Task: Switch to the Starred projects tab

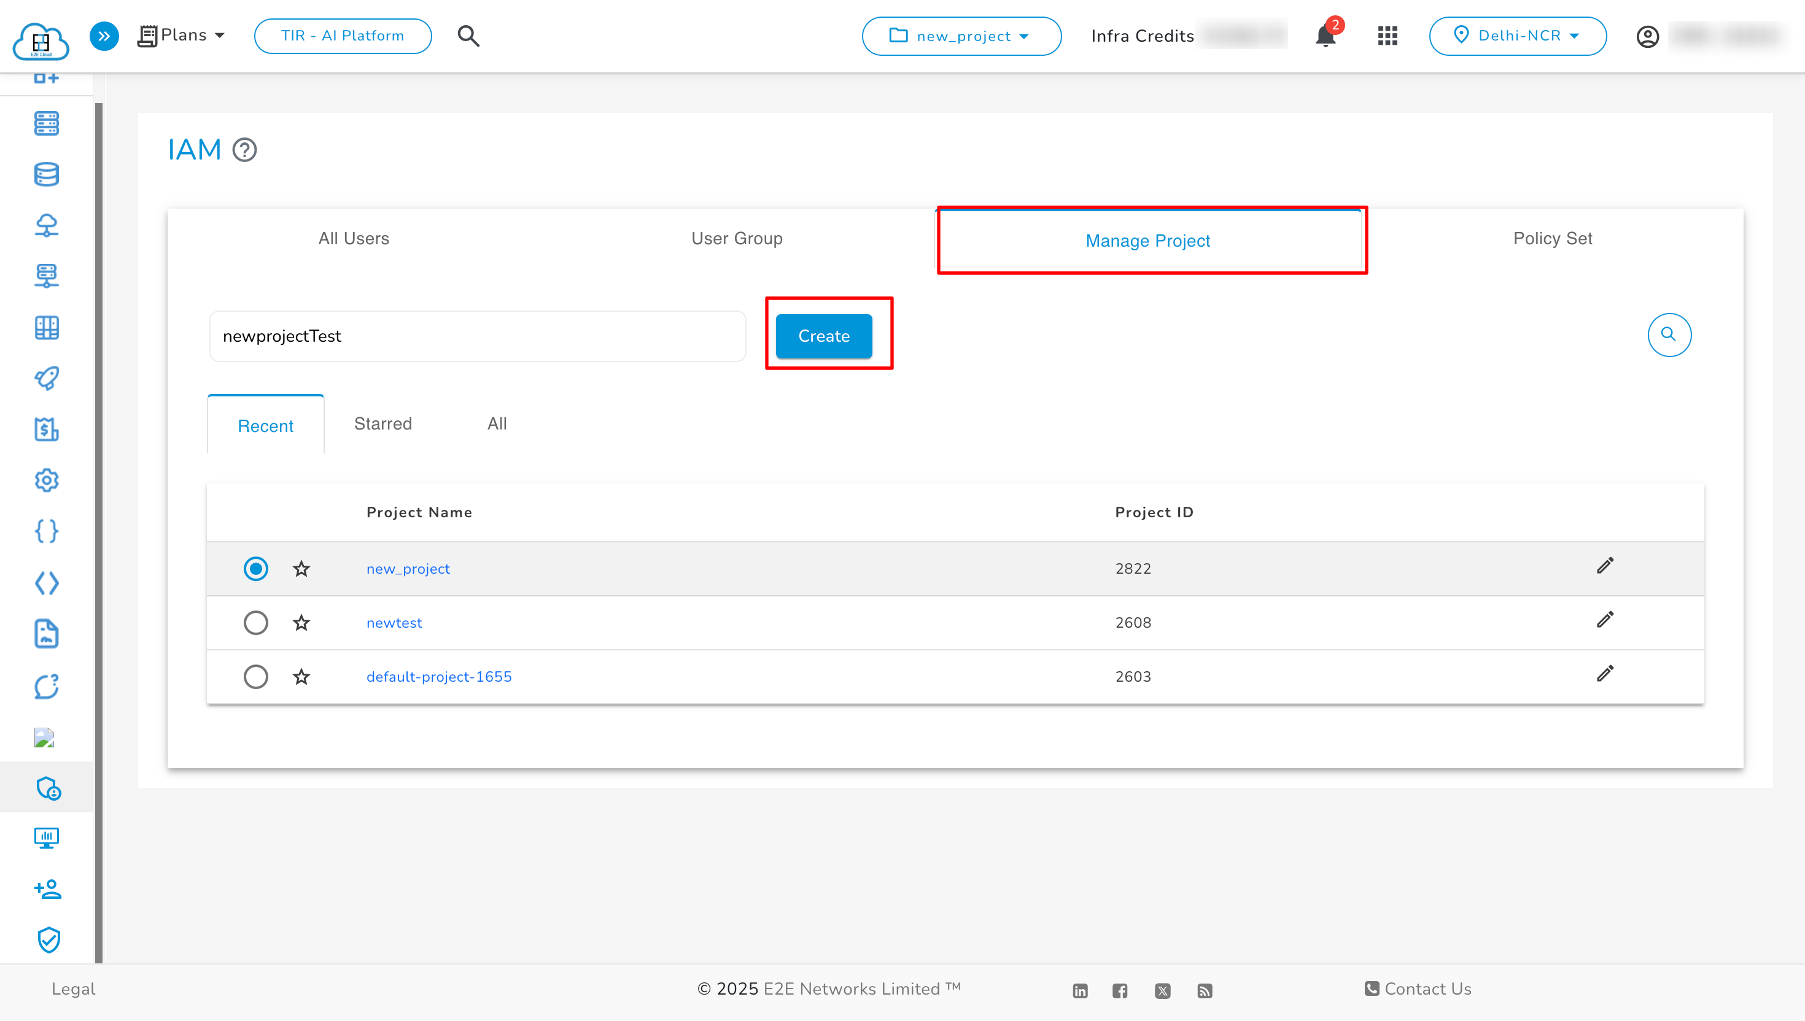Action: 382,424
